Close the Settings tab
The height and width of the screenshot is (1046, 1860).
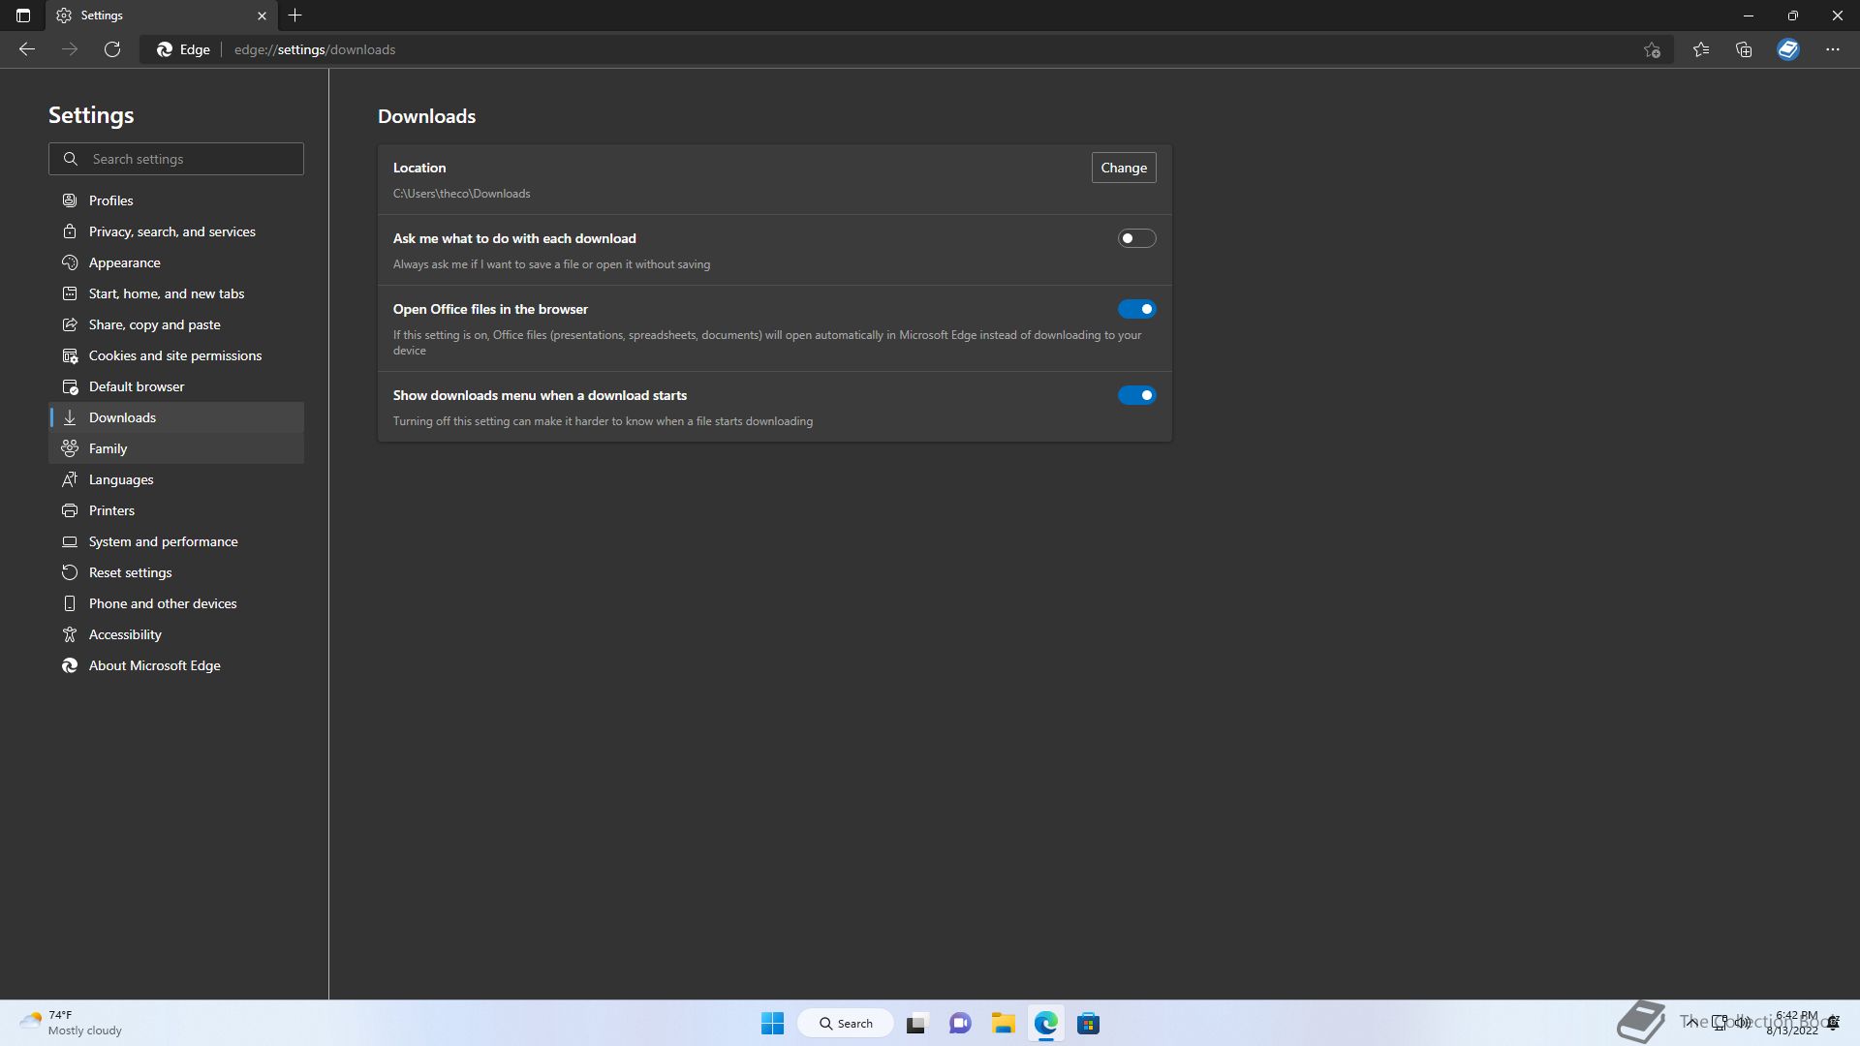pyautogui.click(x=262, y=15)
